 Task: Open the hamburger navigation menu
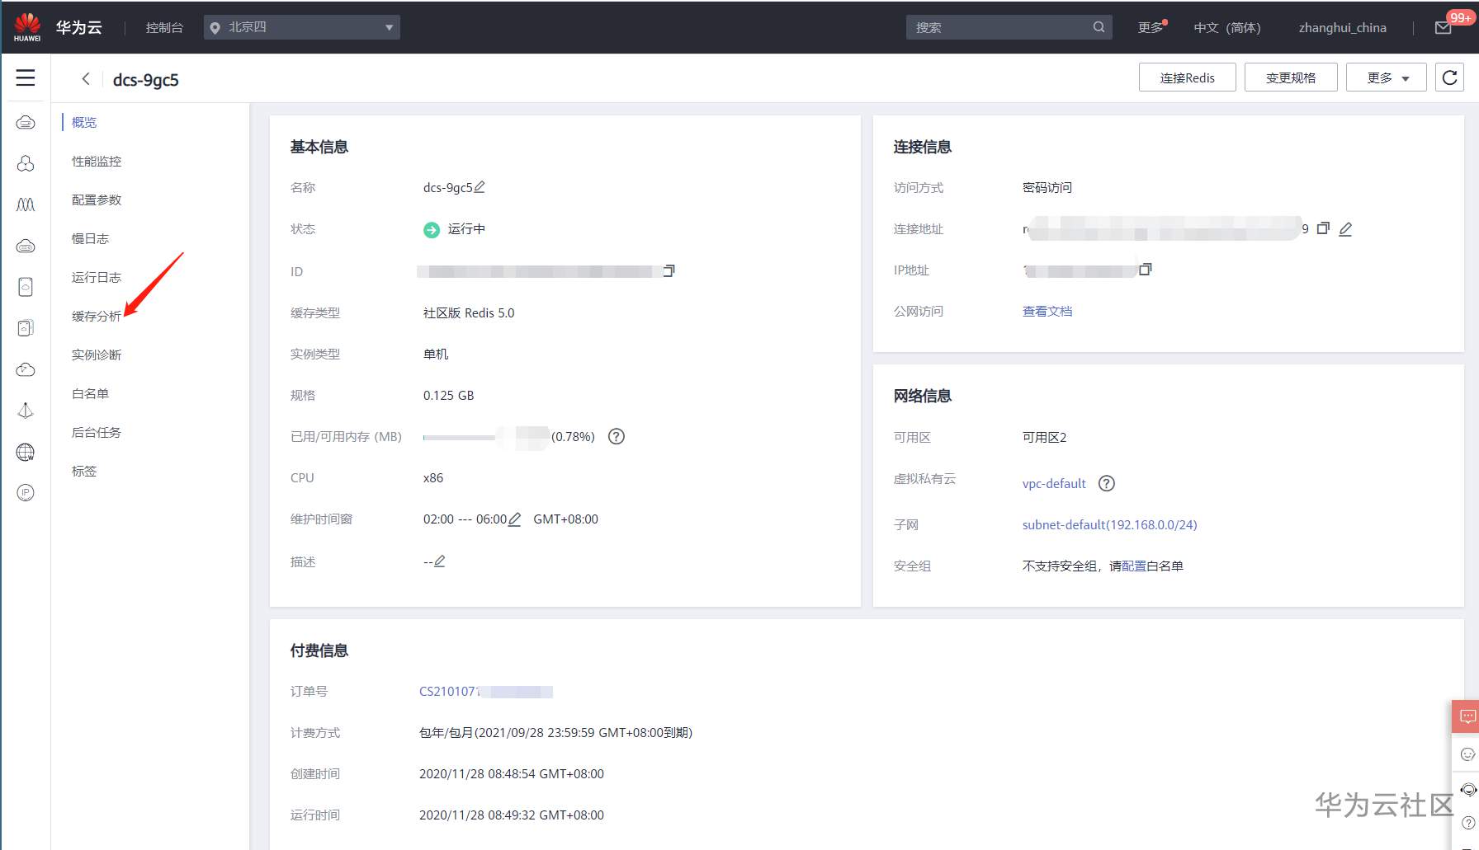[26, 77]
